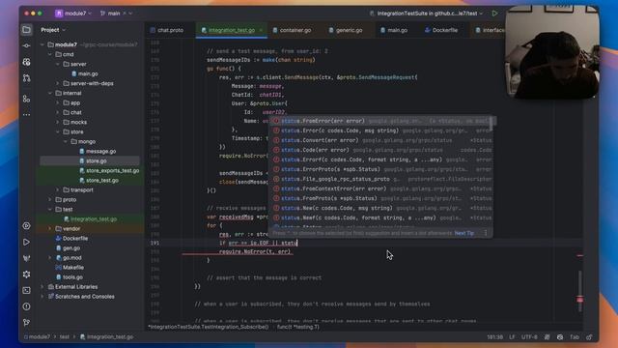Expand the mocks folder
Viewport: 618px width, 348px height.
click(58, 123)
